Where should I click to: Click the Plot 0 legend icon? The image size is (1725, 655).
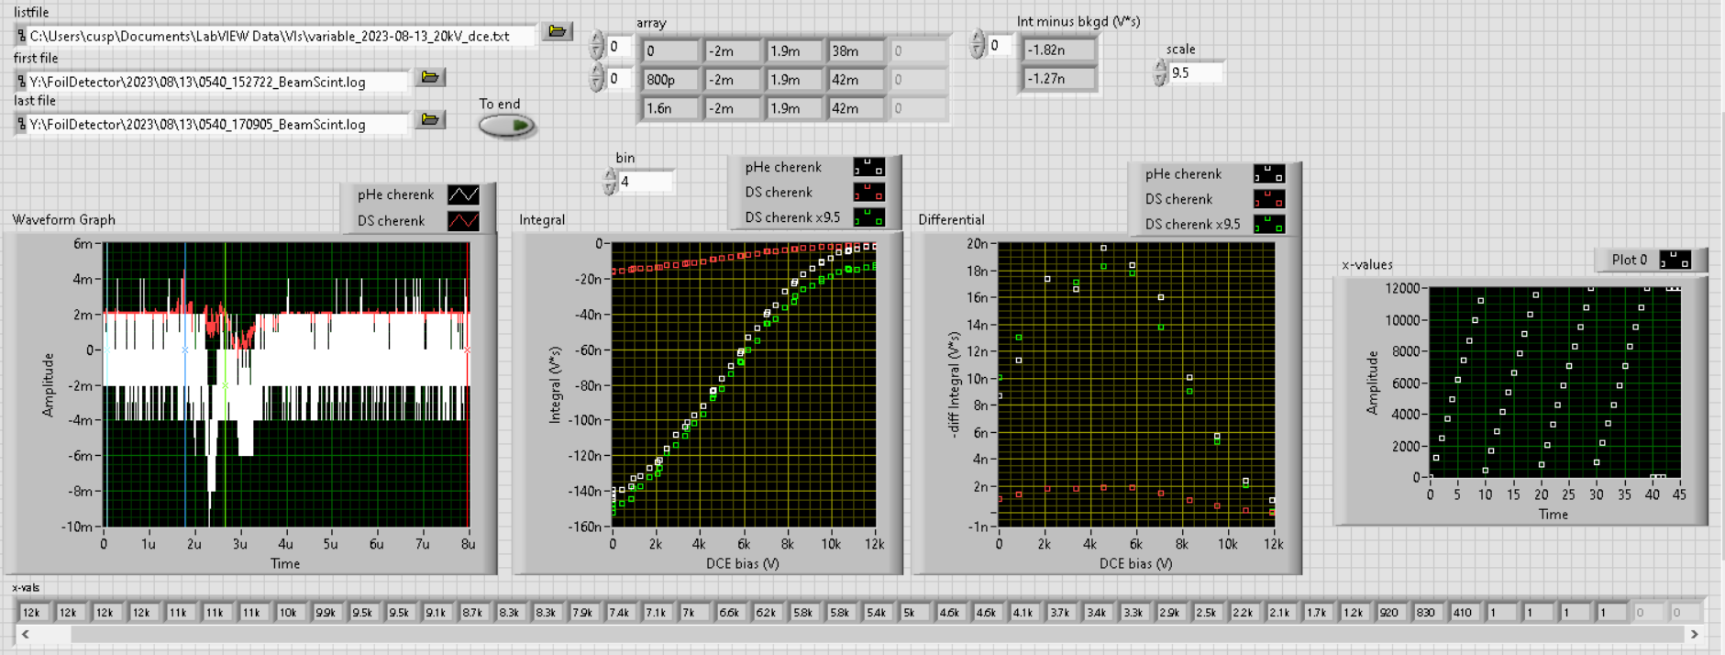point(1674,261)
